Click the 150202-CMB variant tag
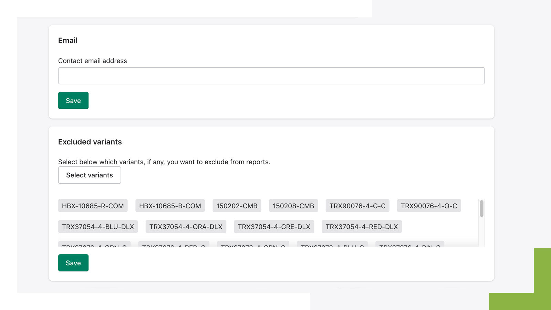 click(237, 206)
